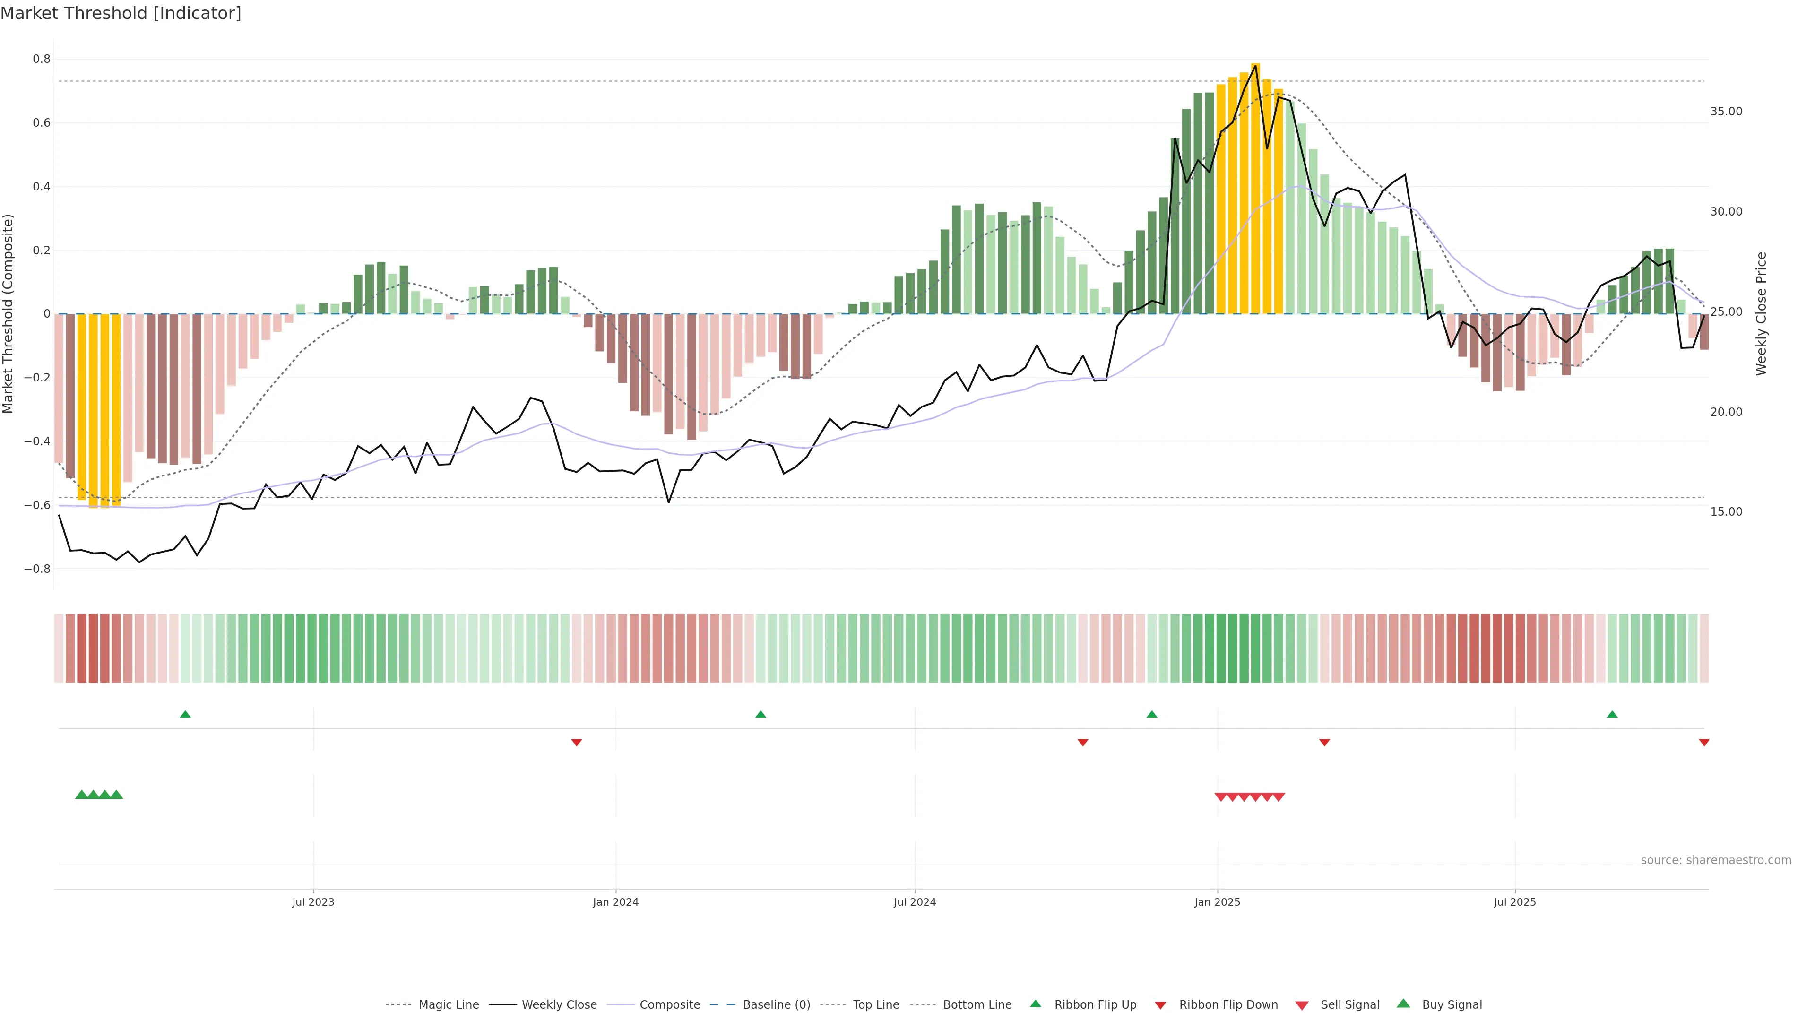Click the Sell Signal legend triangle icon

pos(1301,1005)
